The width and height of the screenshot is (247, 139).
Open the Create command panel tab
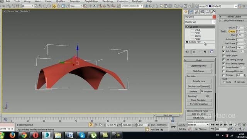pyautogui.click(x=186, y=12)
